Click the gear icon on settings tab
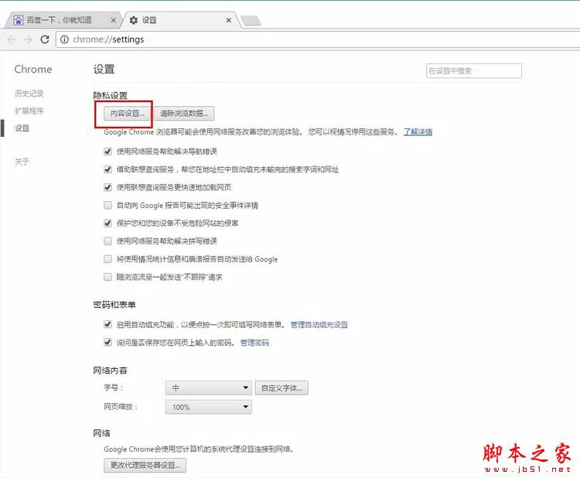 pos(134,20)
